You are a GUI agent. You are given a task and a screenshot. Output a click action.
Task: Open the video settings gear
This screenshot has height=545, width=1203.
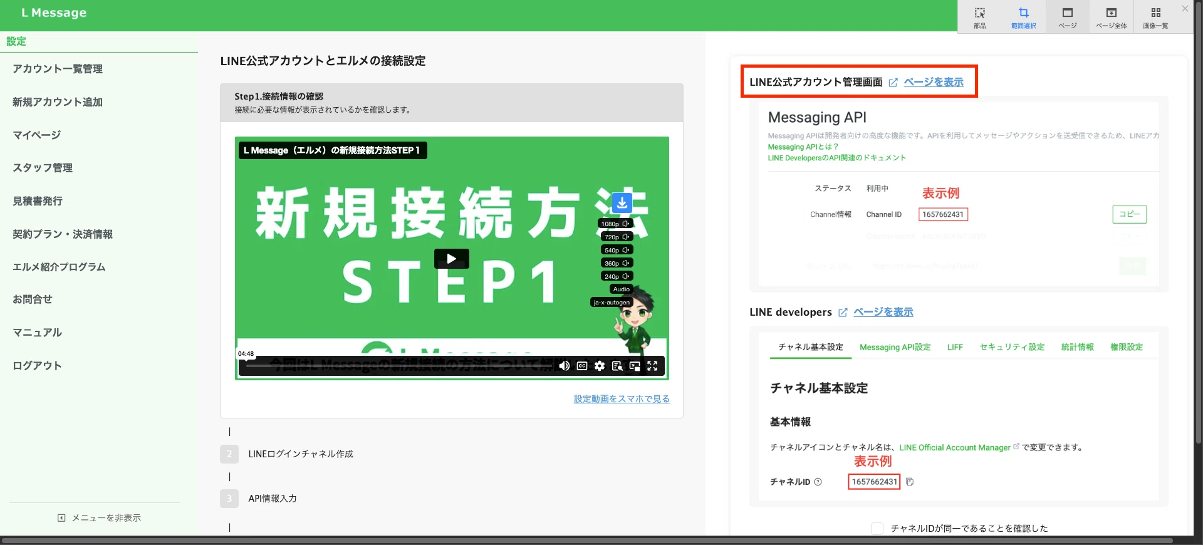600,366
